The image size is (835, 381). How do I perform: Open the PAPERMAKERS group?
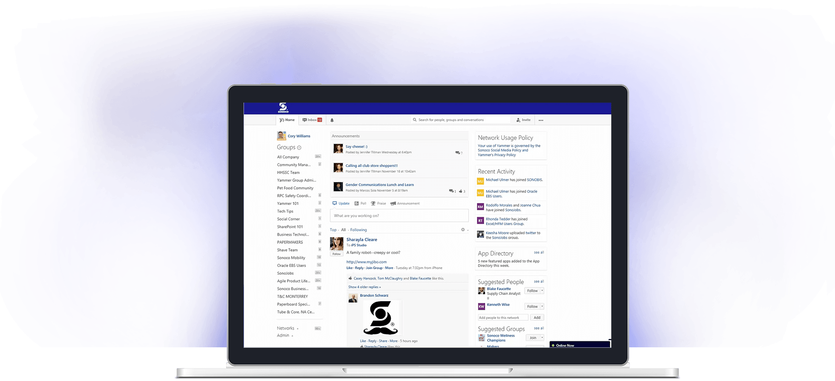point(290,242)
